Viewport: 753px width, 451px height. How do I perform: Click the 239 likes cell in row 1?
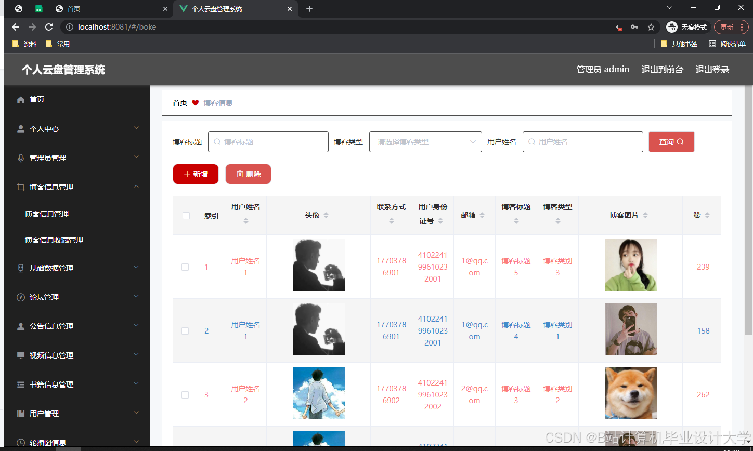(x=703, y=267)
